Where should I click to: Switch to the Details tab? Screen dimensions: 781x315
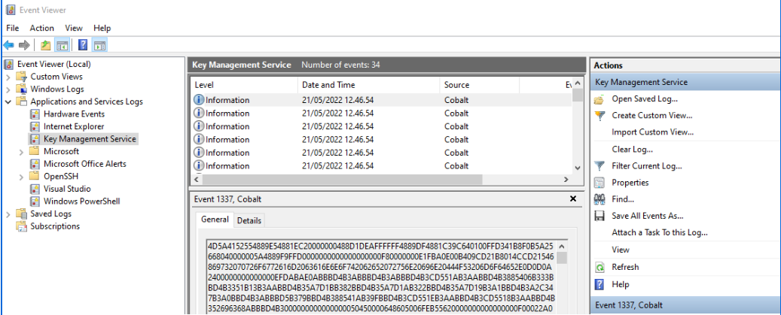(x=249, y=220)
